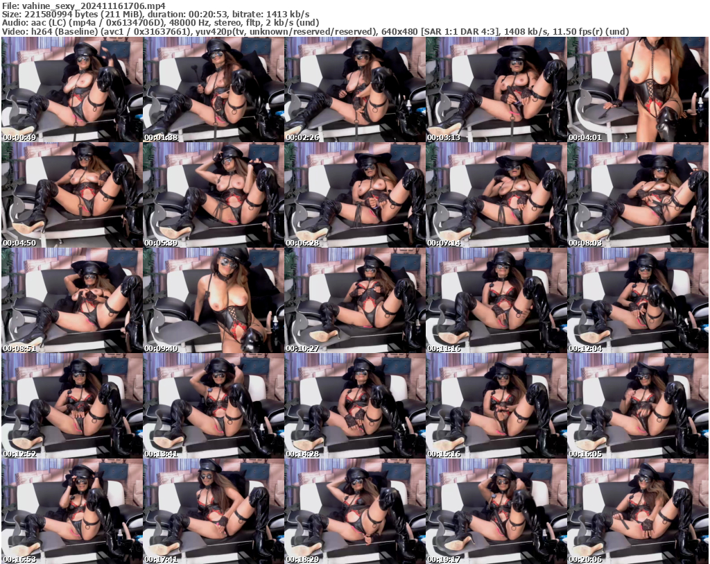Screen dimensions: 710x564
Task: Open the thumbnail at 00:06:28
Action: [355, 194]
